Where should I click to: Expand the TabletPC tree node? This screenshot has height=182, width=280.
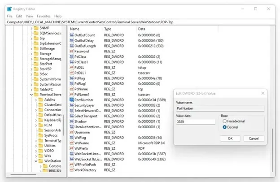click(x=31, y=90)
